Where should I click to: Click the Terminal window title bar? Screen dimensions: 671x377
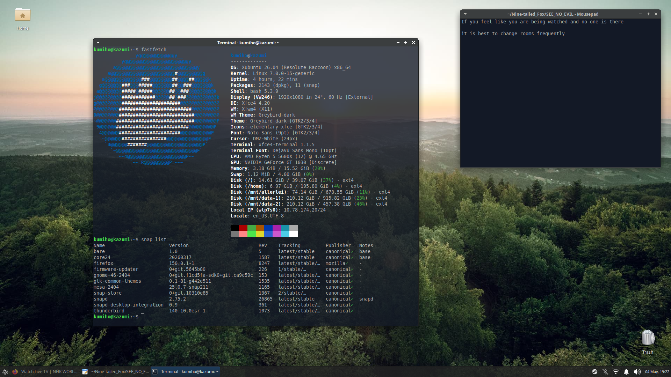(x=248, y=43)
